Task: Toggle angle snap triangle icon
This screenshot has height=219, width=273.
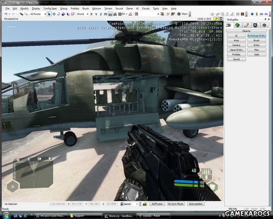Action: pos(130,14)
